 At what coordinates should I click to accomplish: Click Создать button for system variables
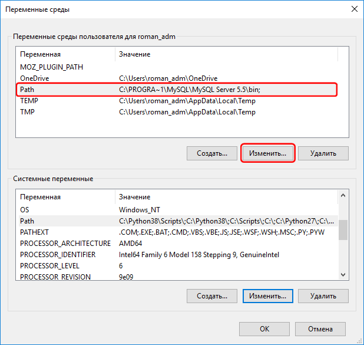[x=212, y=295]
